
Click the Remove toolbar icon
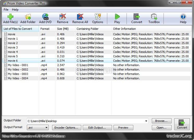(x=62, y=18)
